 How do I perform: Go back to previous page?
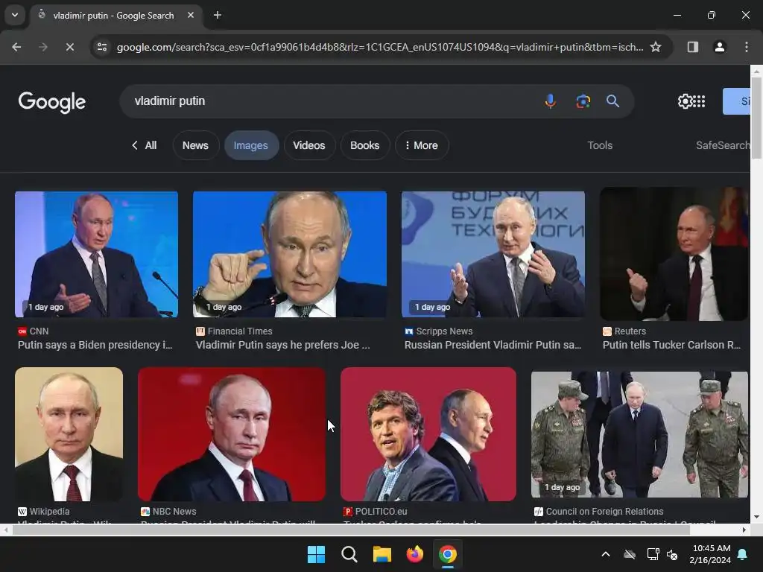(16, 47)
